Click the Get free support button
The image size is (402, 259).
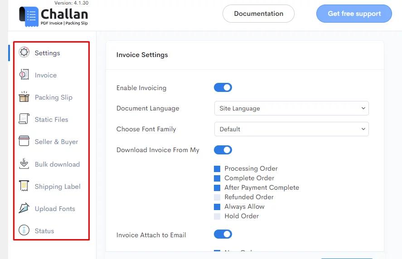tap(354, 14)
